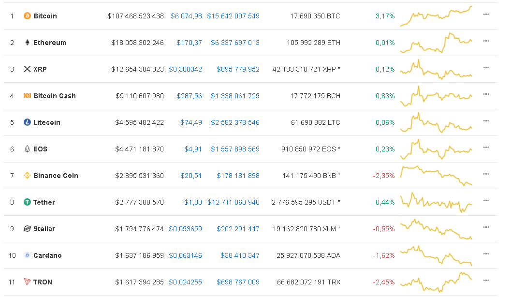Open the Bitcoin 7-day price chart
This screenshot has height=297, width=511.
[436, 16]
